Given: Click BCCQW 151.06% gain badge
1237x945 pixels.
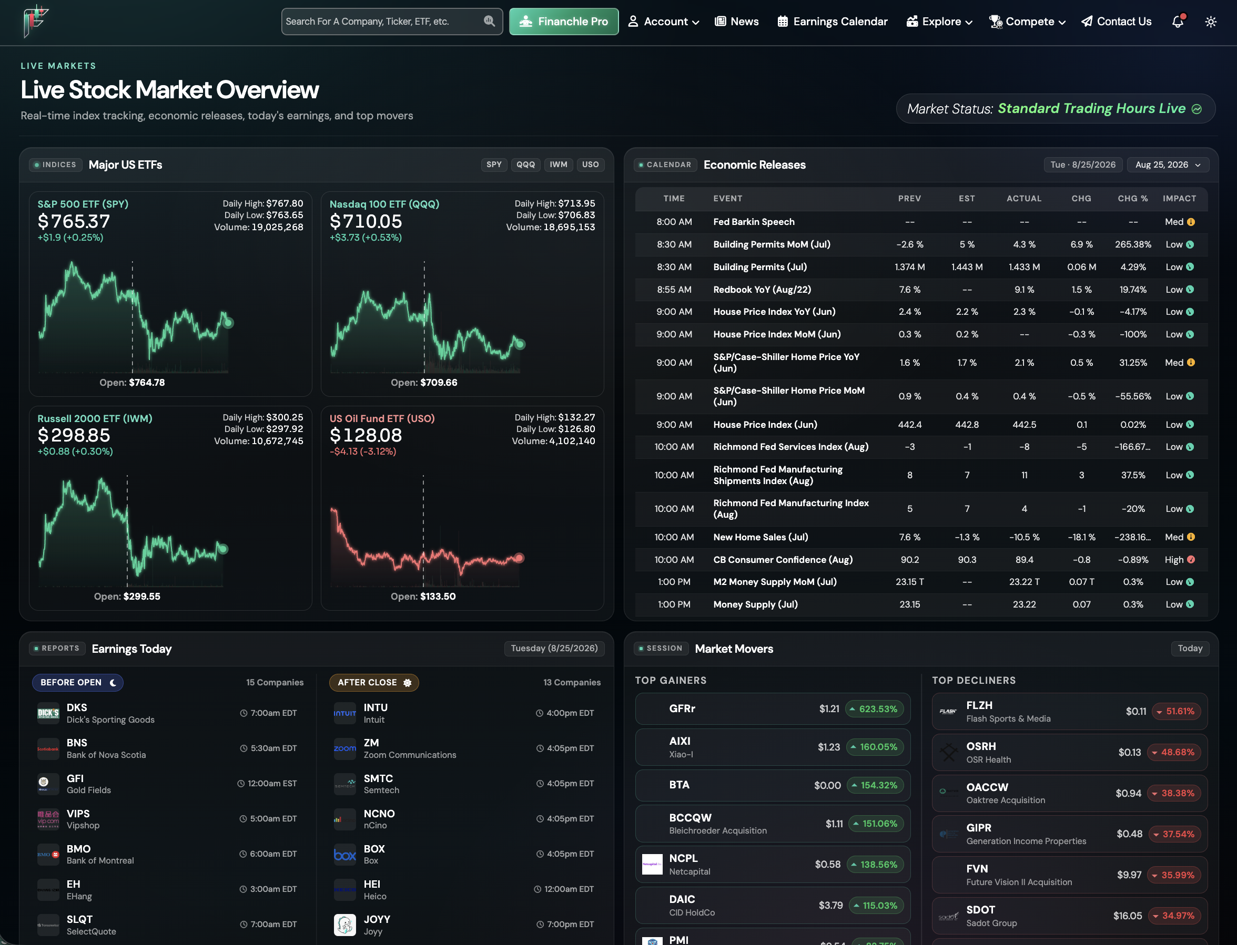Looking at the screenshot, I should [x=876, y=824].
